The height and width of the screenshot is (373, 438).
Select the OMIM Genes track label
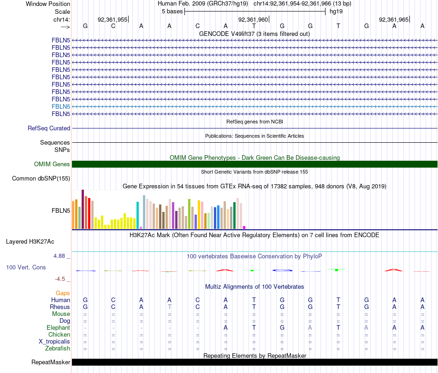tap(52, 164)
